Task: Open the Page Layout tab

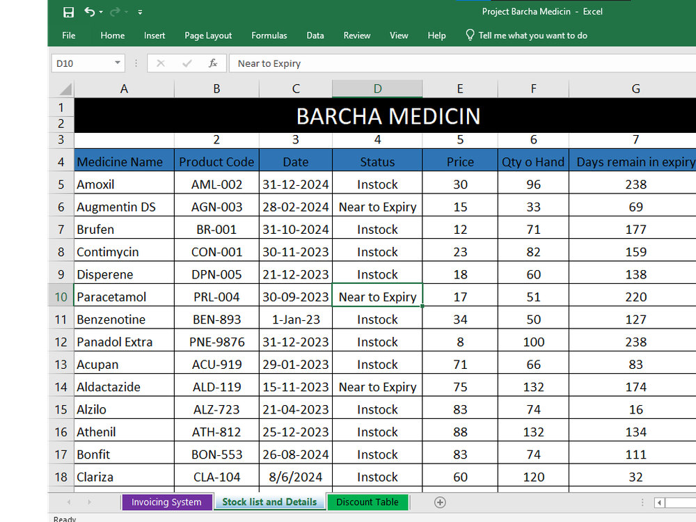Action: tap(208, 35)
